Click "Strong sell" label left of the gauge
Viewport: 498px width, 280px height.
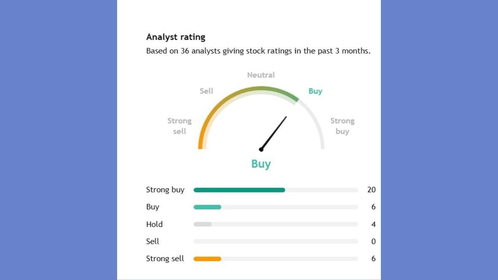[x=179, y=126]
